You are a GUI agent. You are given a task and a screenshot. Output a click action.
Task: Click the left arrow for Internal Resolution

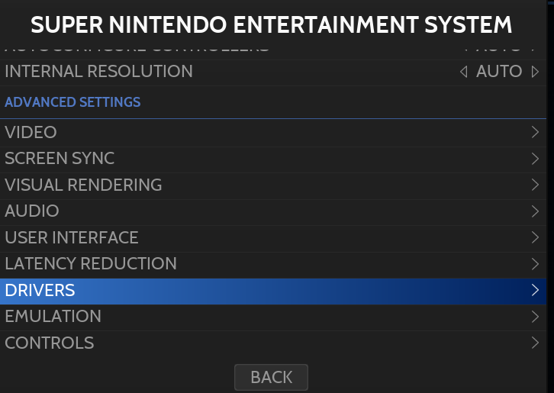(464, 72)
